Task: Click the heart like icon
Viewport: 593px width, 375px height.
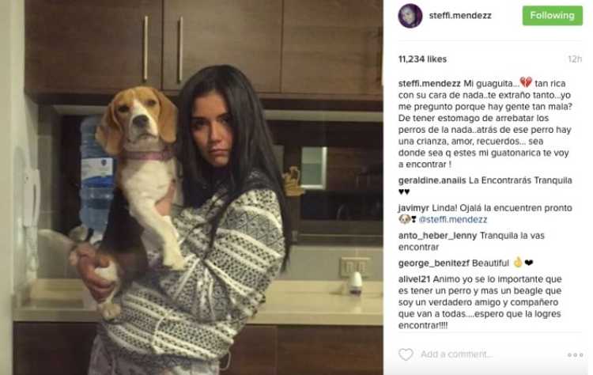Action: click(406, 354)
